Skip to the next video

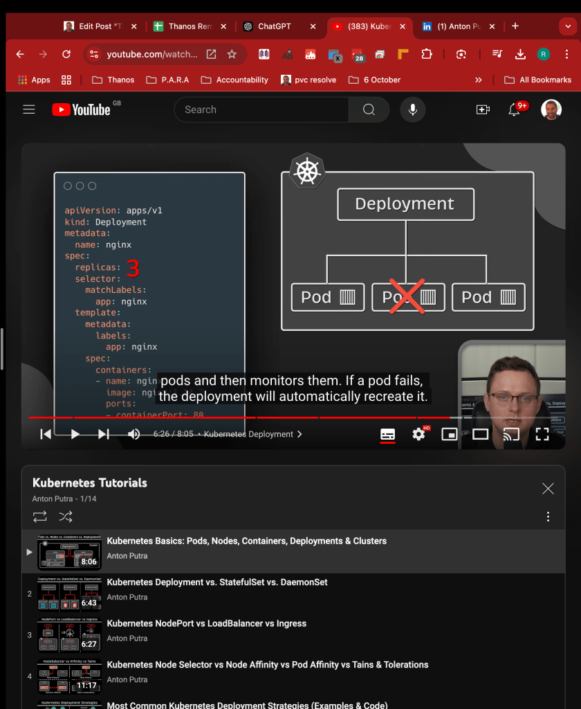104,434
